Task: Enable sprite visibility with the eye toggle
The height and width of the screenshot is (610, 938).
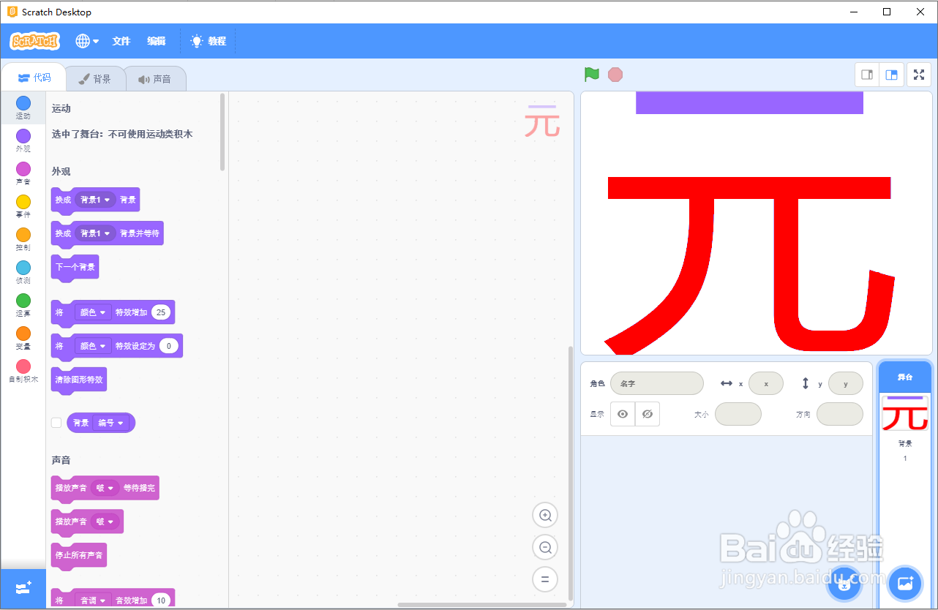Action: (622, 414)
